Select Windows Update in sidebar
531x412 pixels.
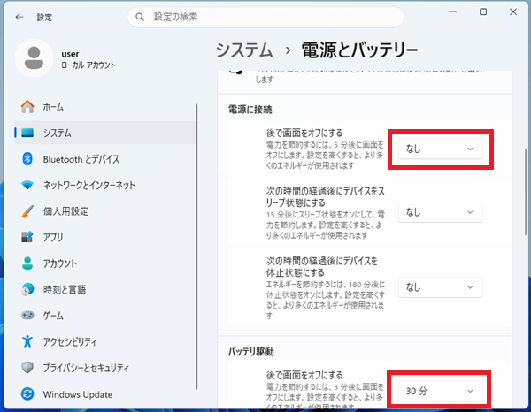[105, 394]
